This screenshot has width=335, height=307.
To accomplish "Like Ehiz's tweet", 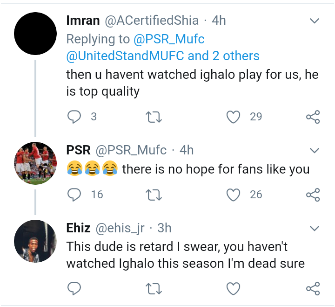I will click(x=233, y=288).
